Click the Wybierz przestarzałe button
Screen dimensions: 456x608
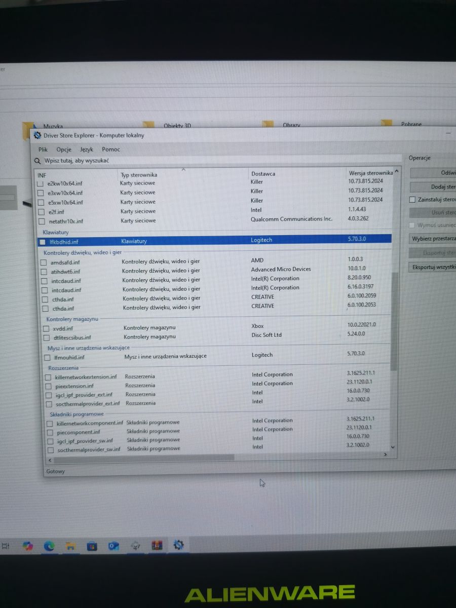(x=433, y=239)
